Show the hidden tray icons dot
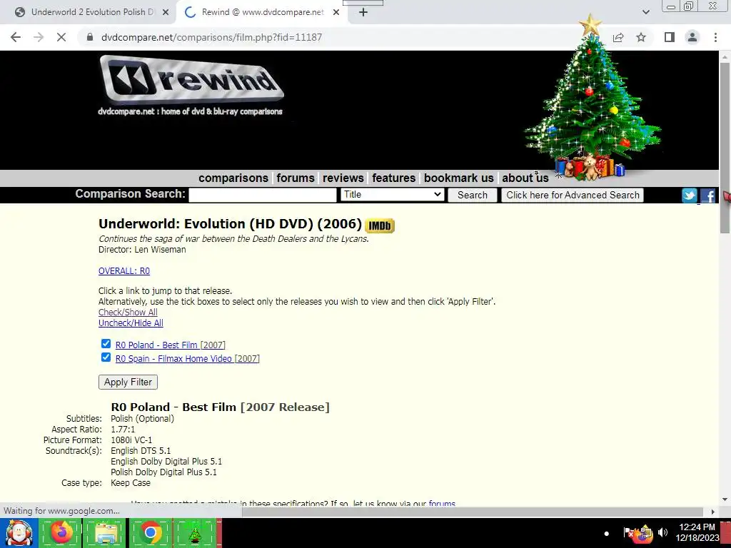Image resolution: width=731 pixels, height=548 pixels. coord(607,533)
